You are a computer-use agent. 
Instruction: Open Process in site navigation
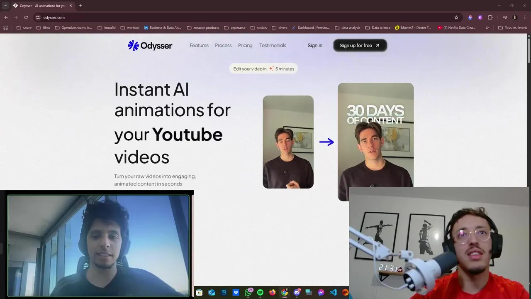tap(223, 45)
